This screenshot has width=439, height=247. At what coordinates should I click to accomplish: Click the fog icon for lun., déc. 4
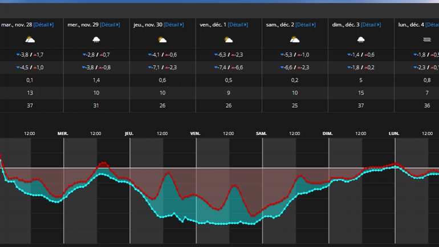[426, 39]
